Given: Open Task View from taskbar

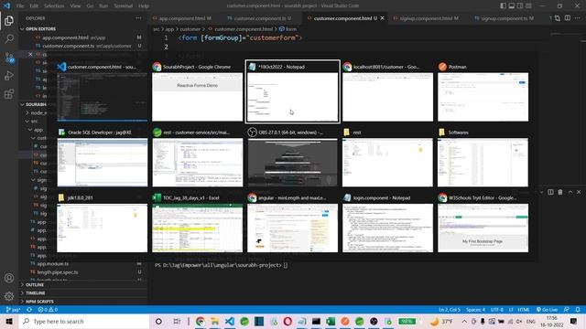Looking at the screenshot, I should pyautogui.click(x=177, y=321).
